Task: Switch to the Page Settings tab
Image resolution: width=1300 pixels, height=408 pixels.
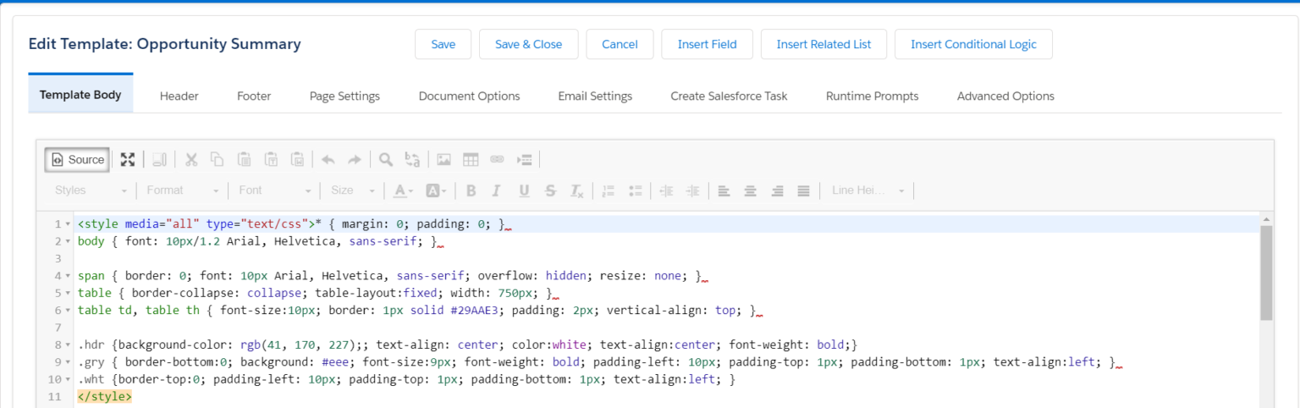Action: tap(344, 96)
